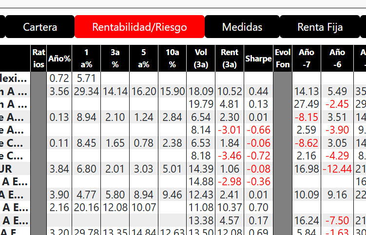The height and width of the screenshot is (235, 366).
Task: Click the 3.90 Año% cell
Action: point(59,195)
